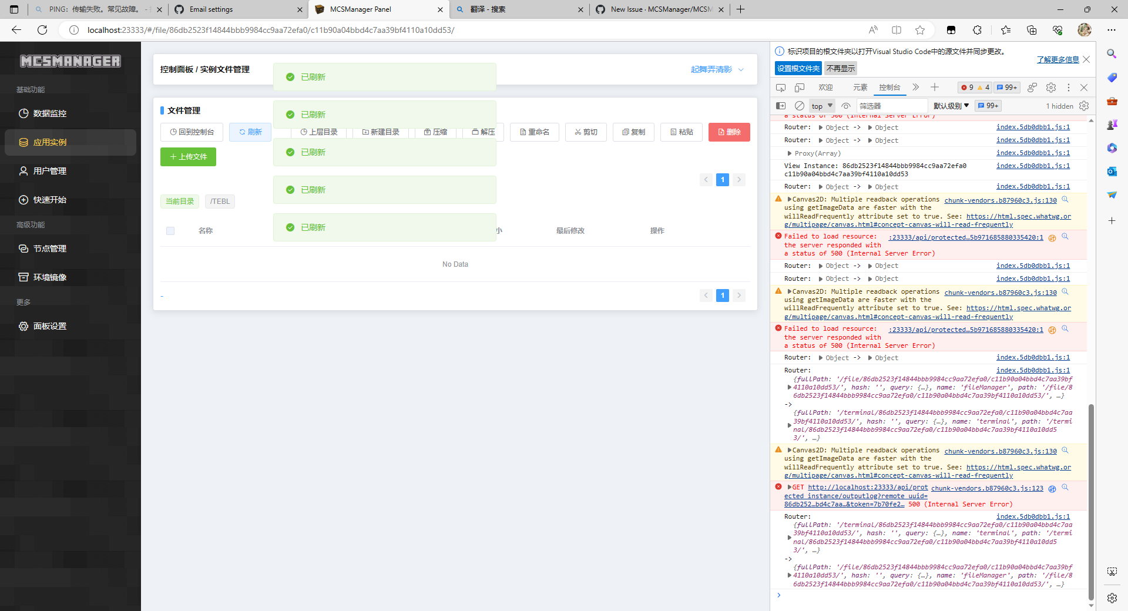Click the 上传文件 upload button
Image resolution: width=1128 pixels, height=611 pixels.
pyautogui.click(x=188, y=157)
